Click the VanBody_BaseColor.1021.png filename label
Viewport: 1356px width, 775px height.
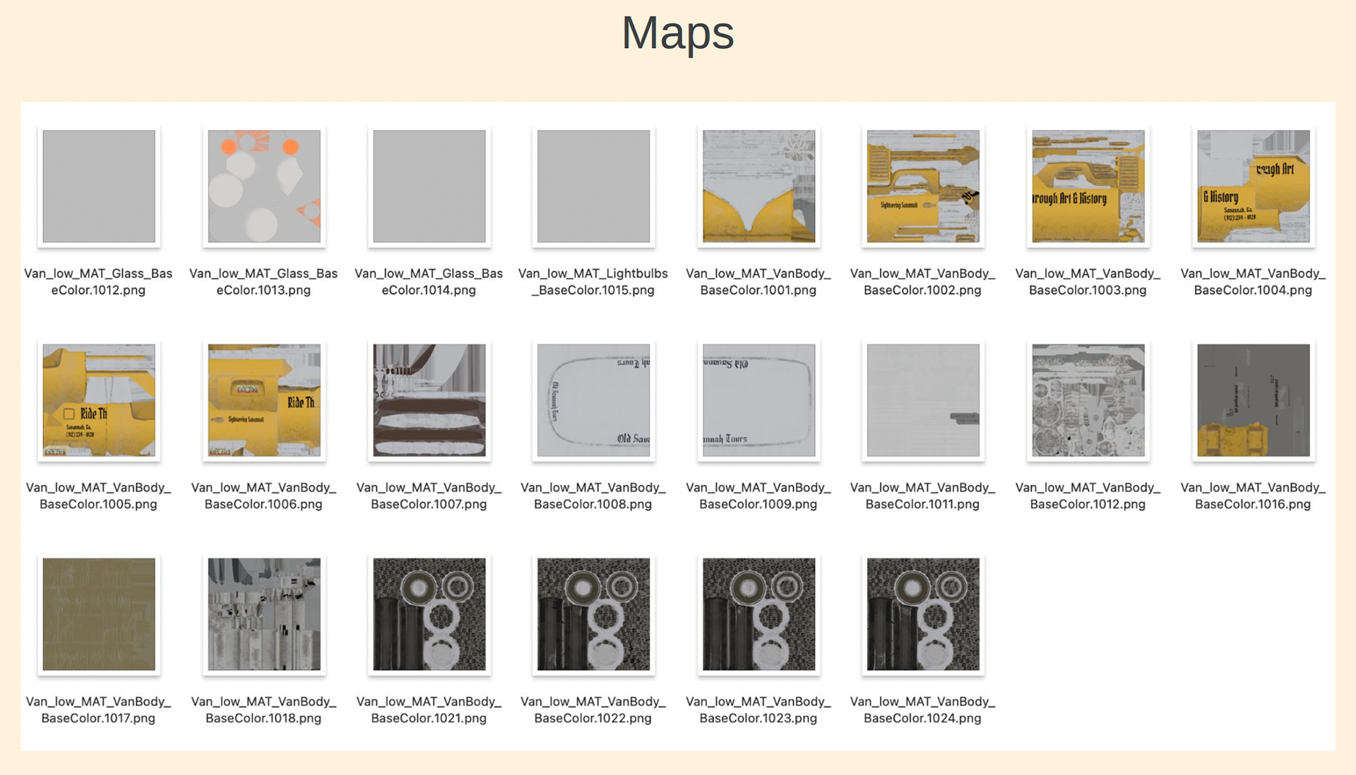coord(429,710)
